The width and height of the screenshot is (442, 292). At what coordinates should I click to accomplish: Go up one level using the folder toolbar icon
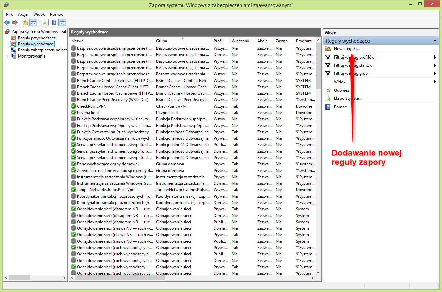click(x=25, y=23)
